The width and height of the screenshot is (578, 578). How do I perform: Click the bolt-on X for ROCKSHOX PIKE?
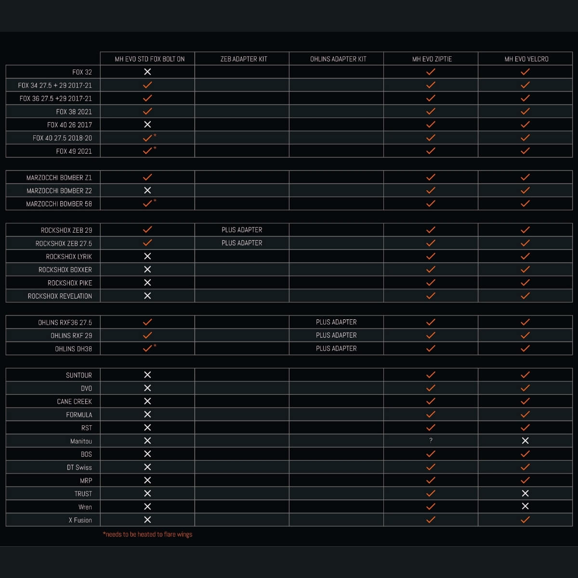(147, 283)
